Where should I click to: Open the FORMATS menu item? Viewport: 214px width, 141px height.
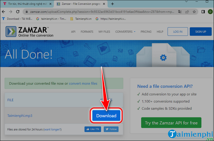click(x=87, y=32)
